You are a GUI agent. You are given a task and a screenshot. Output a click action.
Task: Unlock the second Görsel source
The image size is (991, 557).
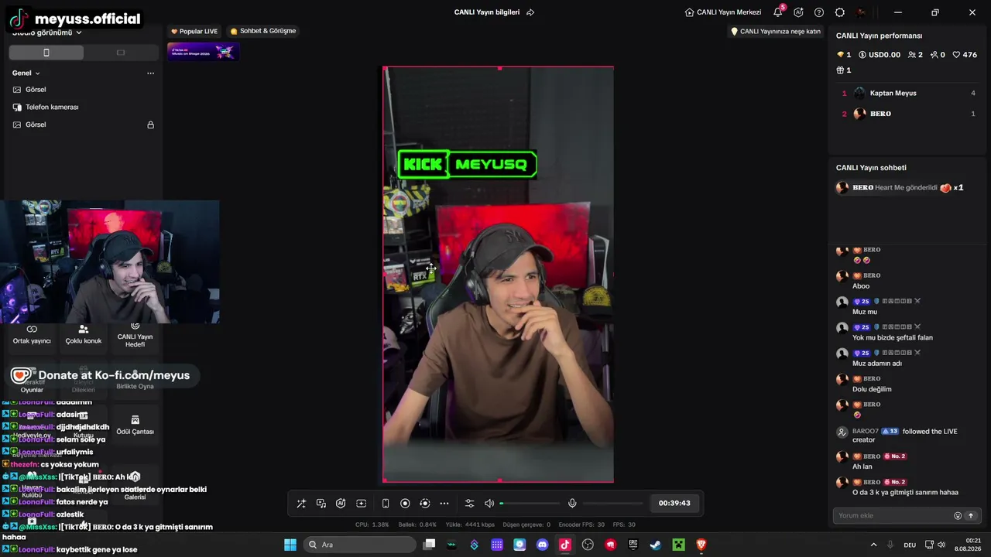point(151,125)
